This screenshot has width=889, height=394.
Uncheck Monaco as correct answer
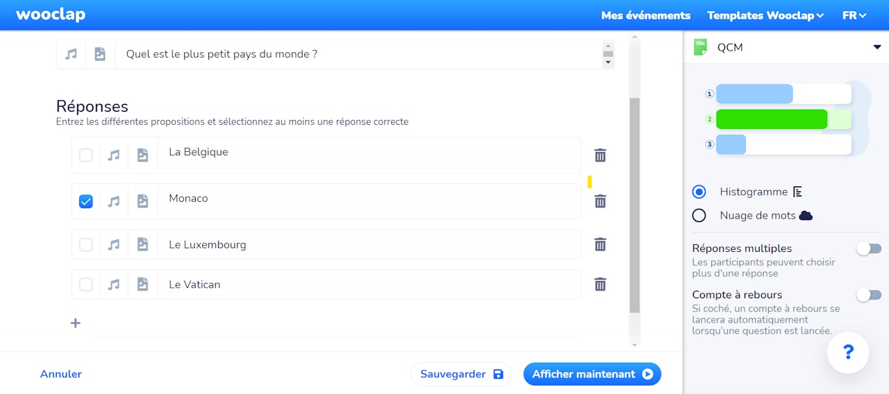[86, 201]
